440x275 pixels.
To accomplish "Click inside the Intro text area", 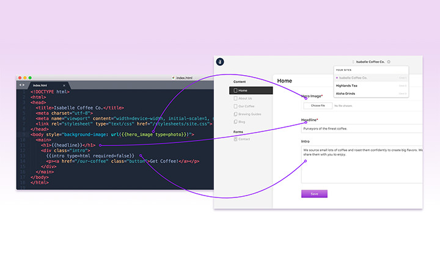I will pos(362,164).
